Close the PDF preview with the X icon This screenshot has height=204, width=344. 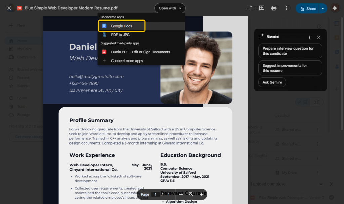point(9,8)
